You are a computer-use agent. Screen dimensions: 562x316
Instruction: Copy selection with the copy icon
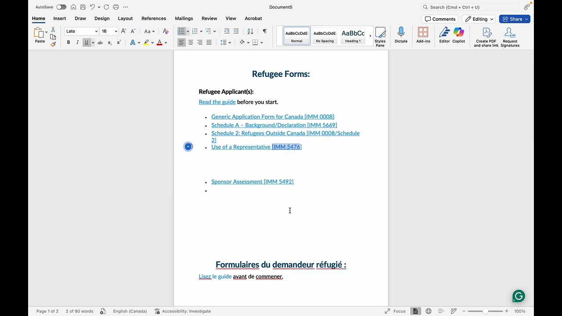(53, 37)
